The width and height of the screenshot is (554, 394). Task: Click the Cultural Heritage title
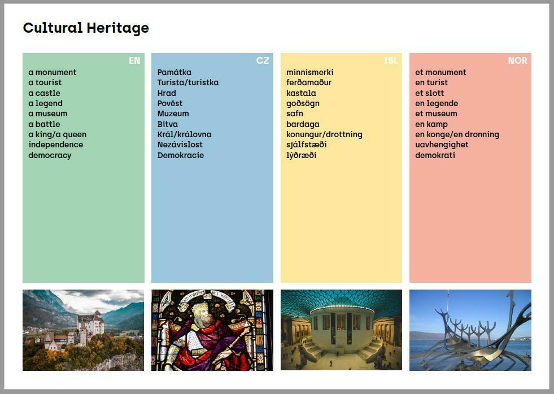coord(86,28)
